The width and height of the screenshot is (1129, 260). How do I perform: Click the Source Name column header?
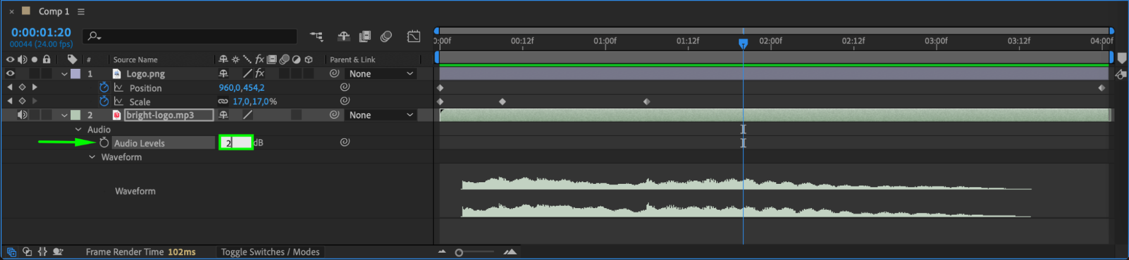coord(136,60)
